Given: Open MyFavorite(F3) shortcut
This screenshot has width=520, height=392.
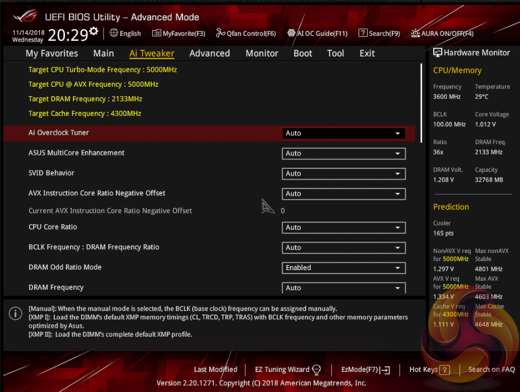Looking at the screenshot, I should click(179, 33).
